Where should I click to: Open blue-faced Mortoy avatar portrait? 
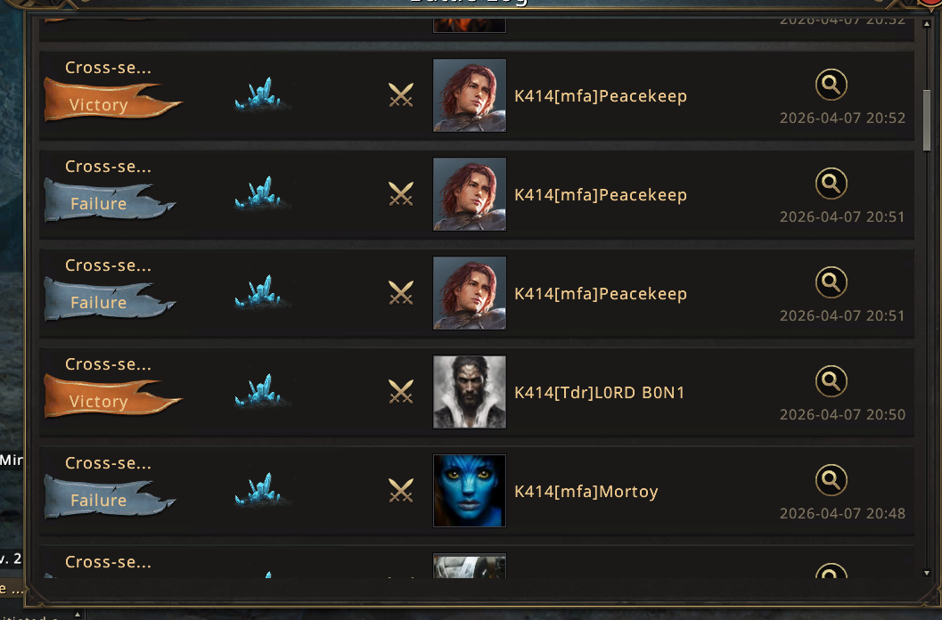point(469,491)
